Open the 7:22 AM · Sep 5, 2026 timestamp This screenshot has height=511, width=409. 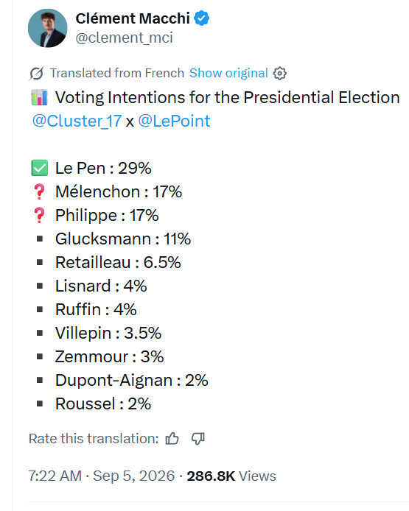(102, 476)
